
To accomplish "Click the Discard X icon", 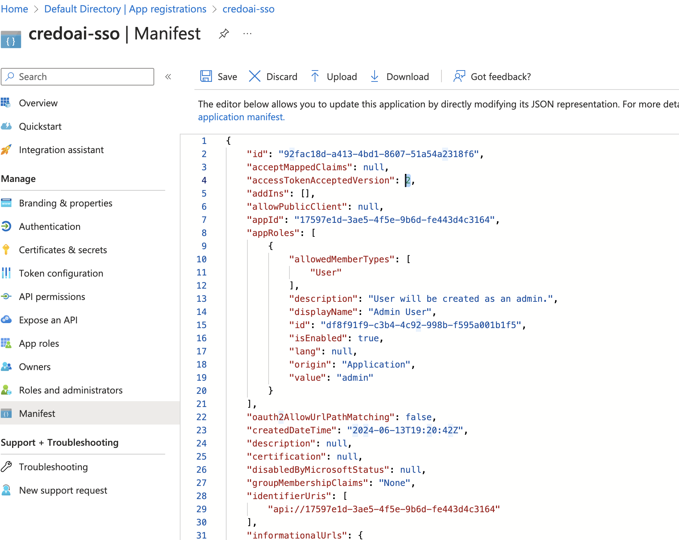I will pos(254,76).
